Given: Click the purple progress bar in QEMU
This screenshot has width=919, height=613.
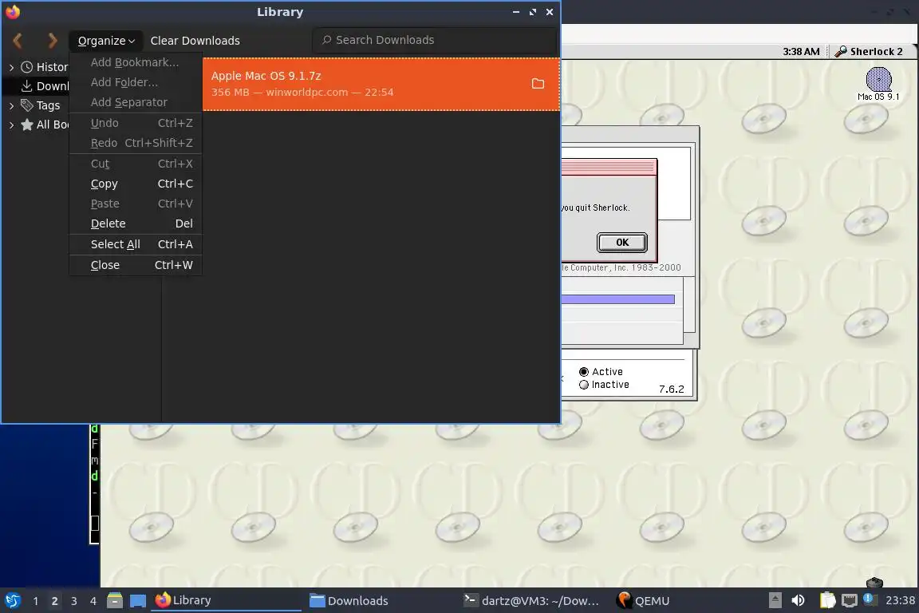Looking at the screenshot, I should click(x=617, y=299).
